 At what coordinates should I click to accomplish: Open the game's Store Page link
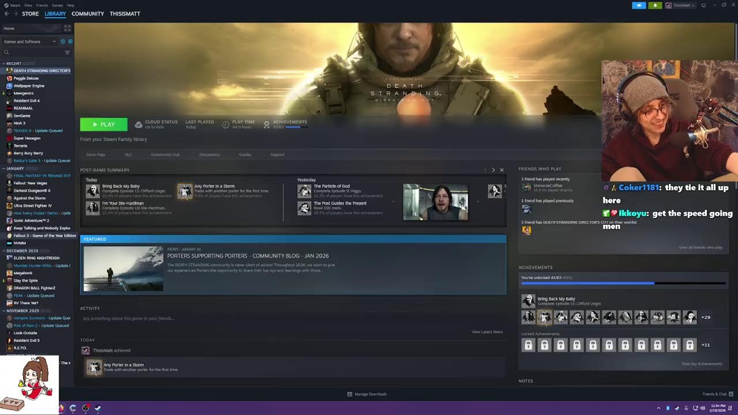point(96,154)
